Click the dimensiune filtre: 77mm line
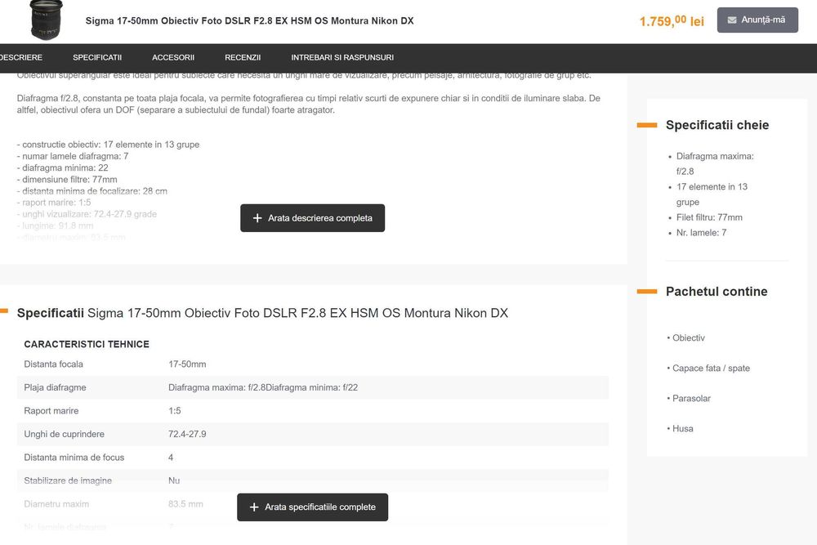This screenshot has width=817, height=545. (67, 179)
